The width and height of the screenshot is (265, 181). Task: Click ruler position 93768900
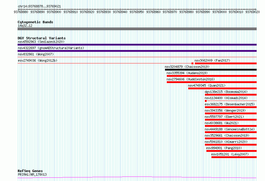tap(54, 12)
